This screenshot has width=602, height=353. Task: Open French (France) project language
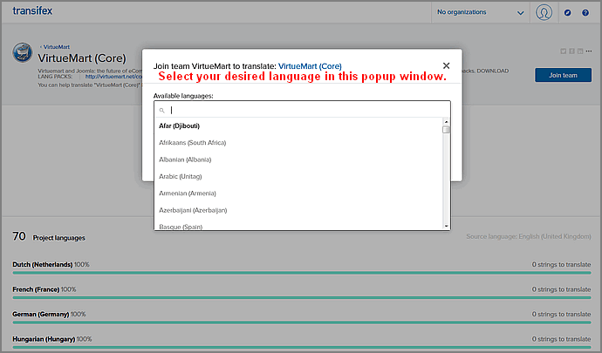coord(36,289)
